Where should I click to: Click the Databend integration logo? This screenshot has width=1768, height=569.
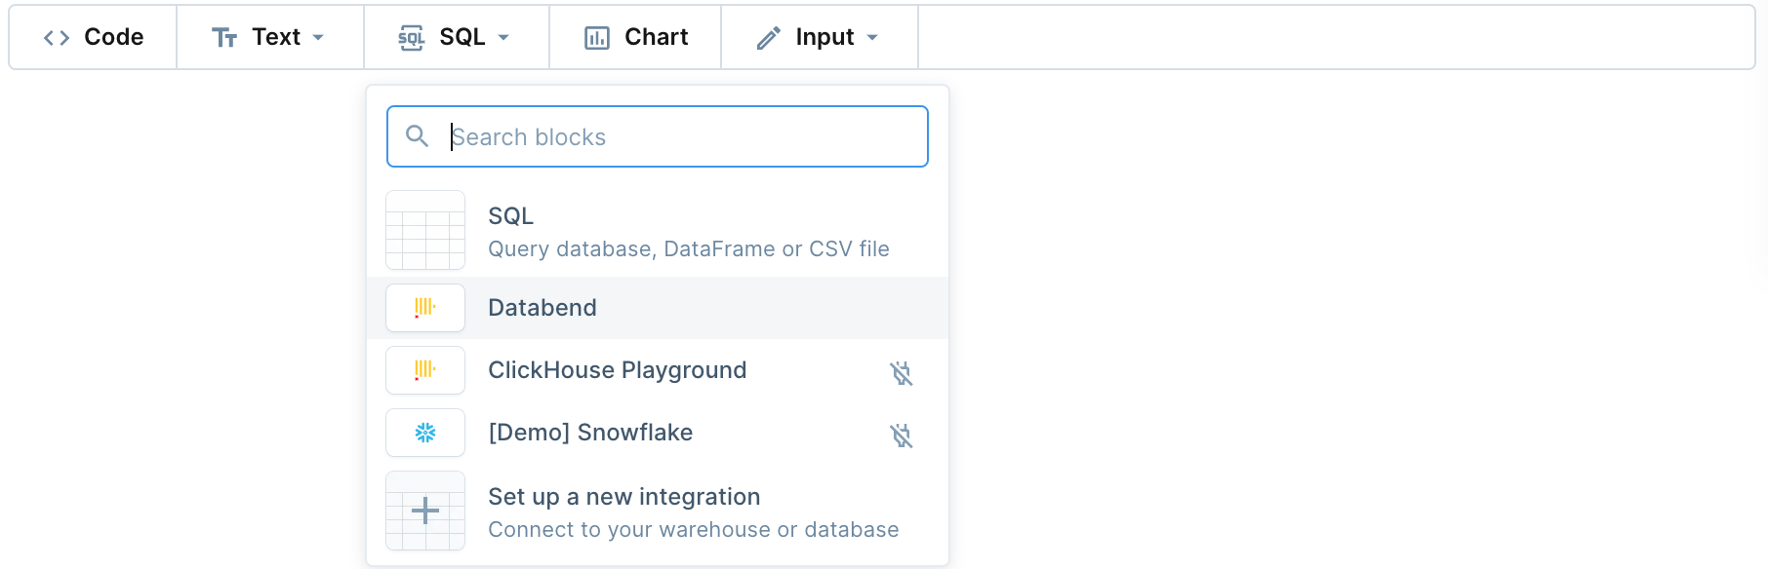[425, 308]
